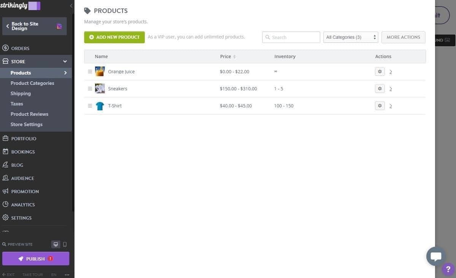Select Blog in the sidebar
Screen dimensions: 456x278
[x=17, y=165]
